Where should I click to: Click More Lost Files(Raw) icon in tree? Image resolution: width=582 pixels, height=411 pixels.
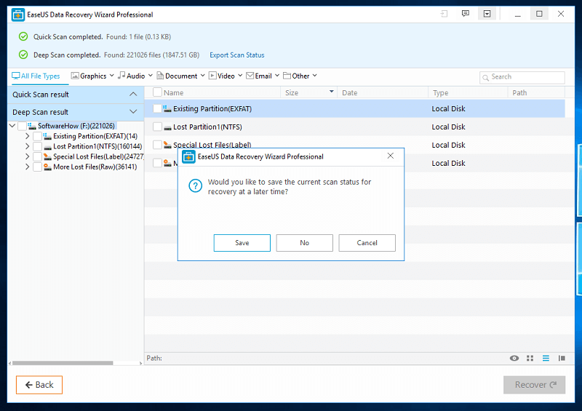(47, 167)
